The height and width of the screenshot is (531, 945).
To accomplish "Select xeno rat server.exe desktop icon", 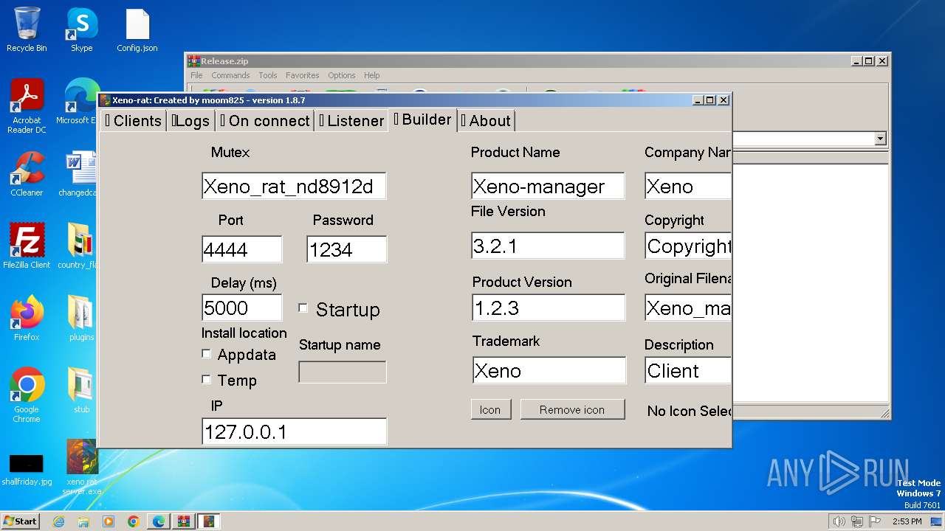I will tap(81, 468).
